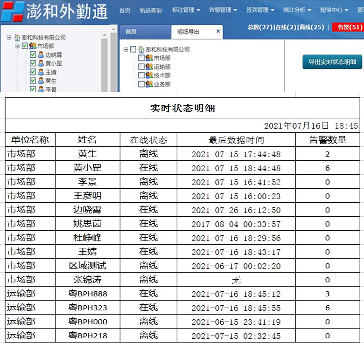Tick the 澎和科技有限公司 checkbox in export panel
The width and height of the screenshot is (364, 343).
(x=133, y=49)
